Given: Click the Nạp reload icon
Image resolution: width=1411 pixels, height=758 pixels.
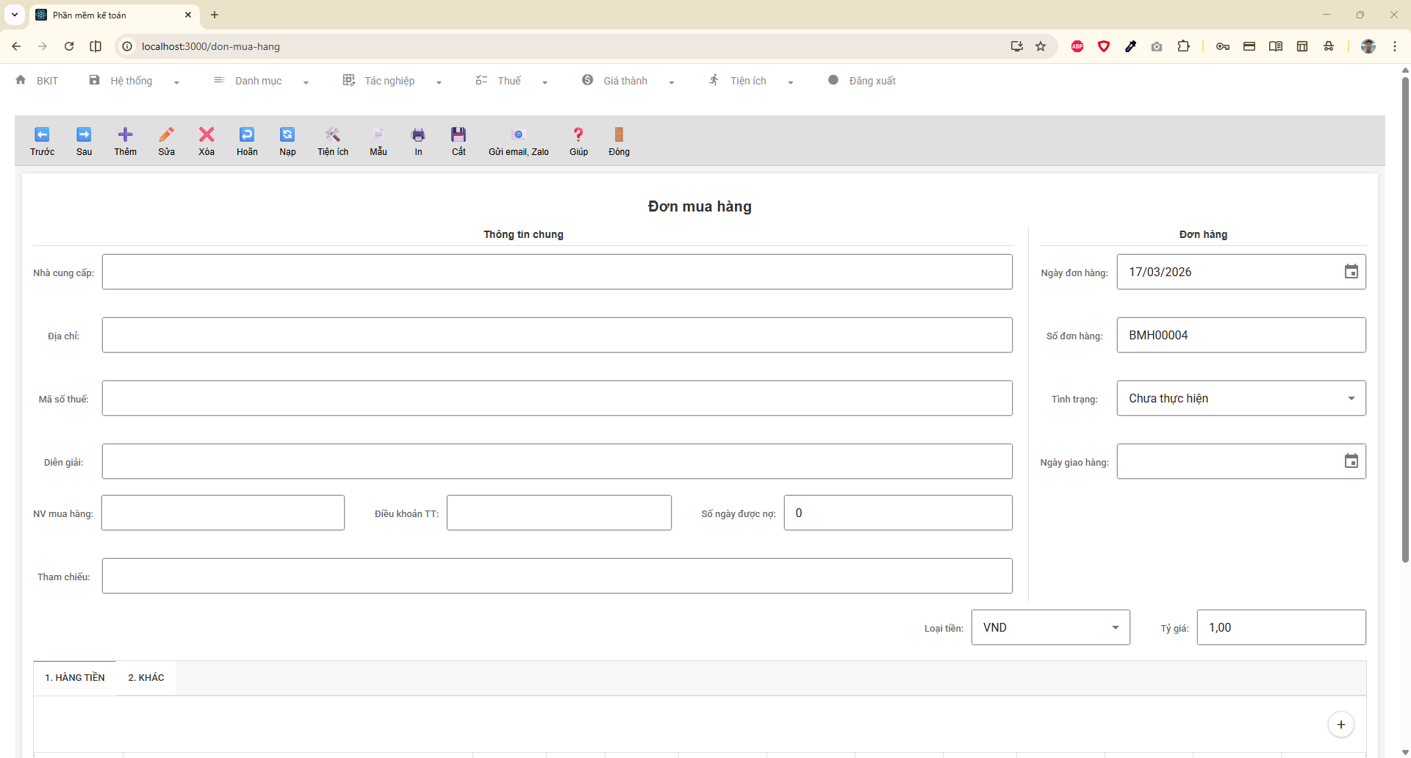Looking at the screenshot, I should click(287, 135).
